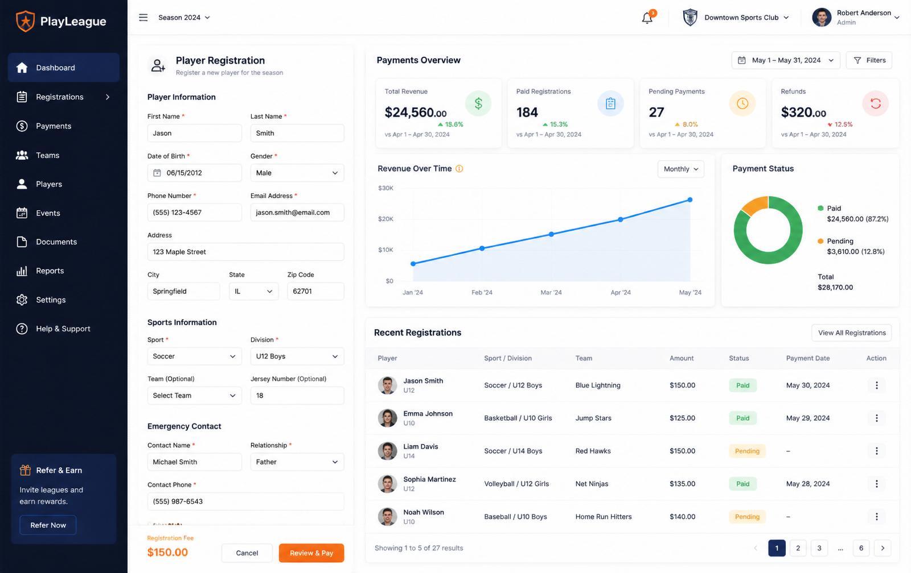Click the Refer & Earn gift icon
The width and height of the screenshot is (911, 573).
(25, 470)
